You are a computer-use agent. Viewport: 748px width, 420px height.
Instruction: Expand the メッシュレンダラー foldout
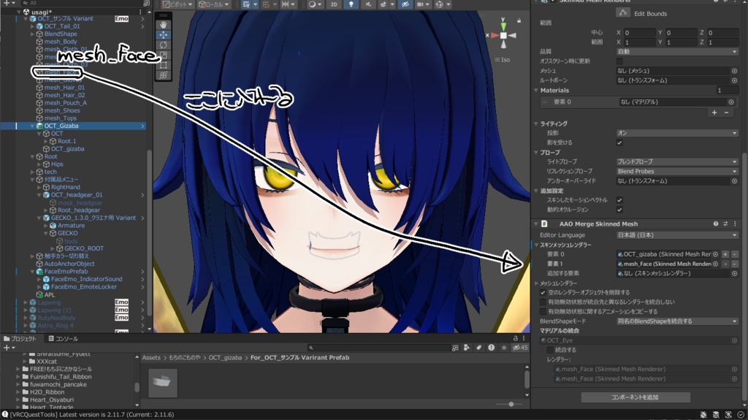tap(536, 283)
